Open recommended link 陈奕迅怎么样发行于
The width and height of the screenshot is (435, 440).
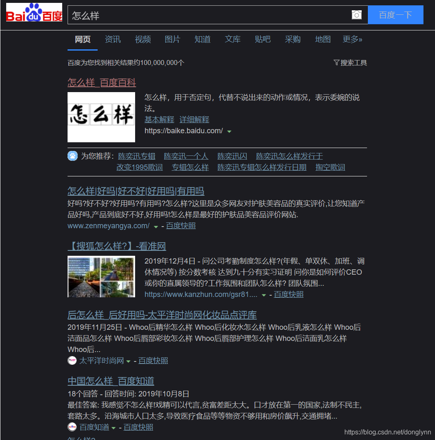point(289,156)
